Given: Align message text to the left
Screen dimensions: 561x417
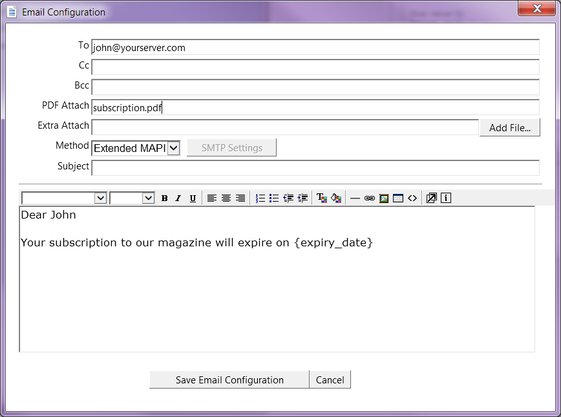Looking at the screenshot, I should (x=212, y=198).
